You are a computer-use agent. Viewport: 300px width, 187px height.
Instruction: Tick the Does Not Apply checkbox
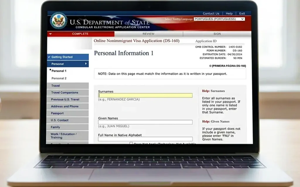(131, 143)
